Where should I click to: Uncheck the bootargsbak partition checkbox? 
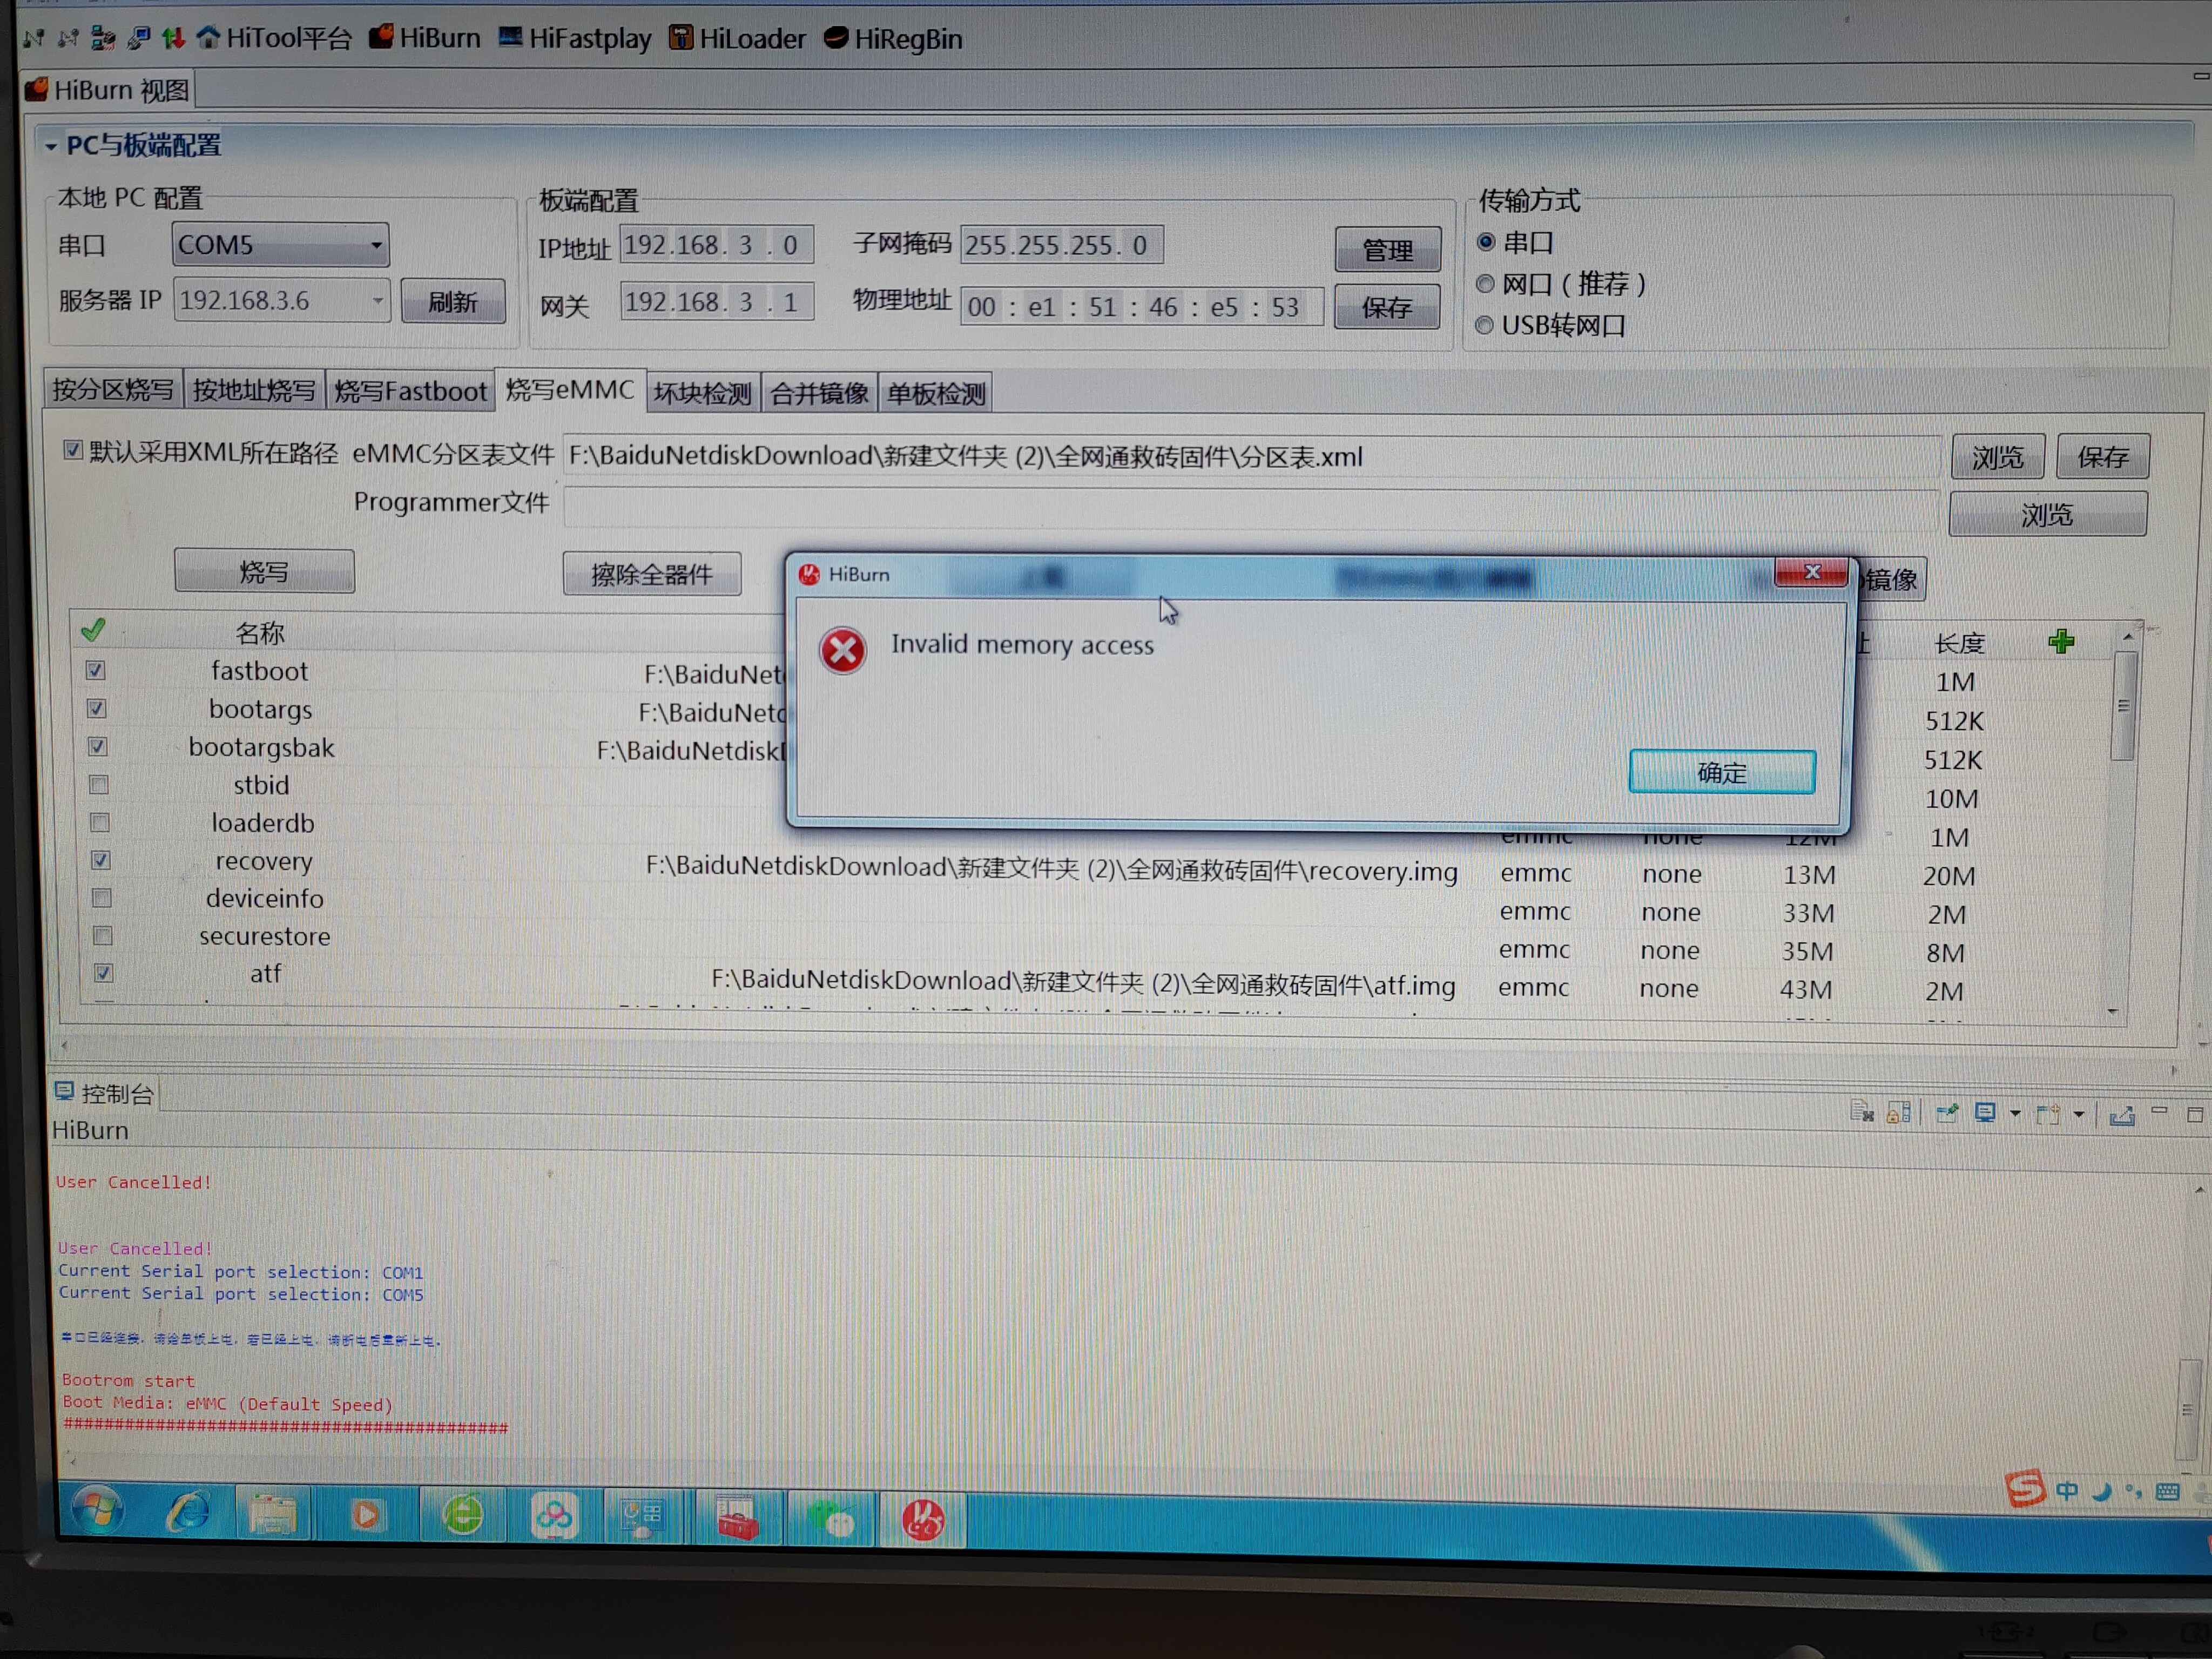[97, 747]
